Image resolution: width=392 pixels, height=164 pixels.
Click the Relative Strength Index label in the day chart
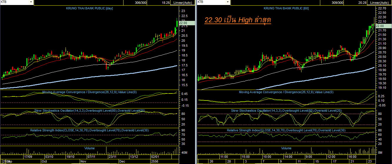89,130
